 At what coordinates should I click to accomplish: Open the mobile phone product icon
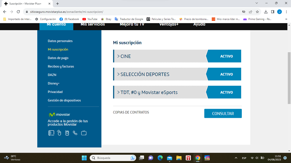pyautogui.click(x=67, y=133)
